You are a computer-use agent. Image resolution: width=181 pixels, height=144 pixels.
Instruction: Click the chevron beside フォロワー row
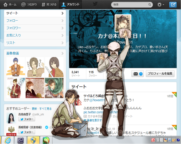click(x=63, y=28)
